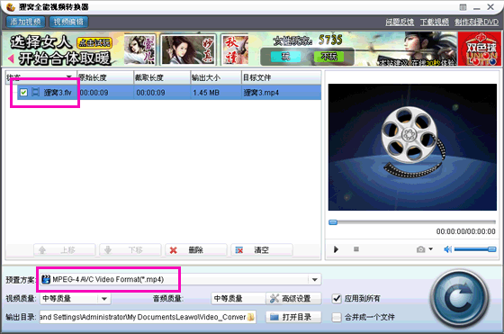504x334 pixels.
Task: Click the 玩 button in the banner
Action: 285,57
